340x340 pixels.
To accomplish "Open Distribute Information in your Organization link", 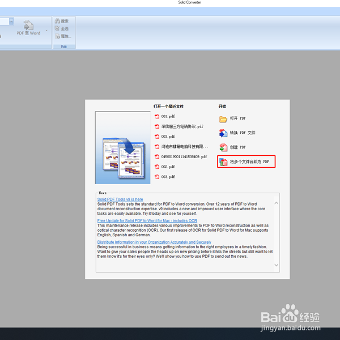I will coord(154,242).
